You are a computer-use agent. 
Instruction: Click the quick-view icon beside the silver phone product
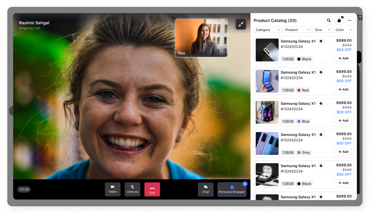pyautogui.click(x=321, y=41)
